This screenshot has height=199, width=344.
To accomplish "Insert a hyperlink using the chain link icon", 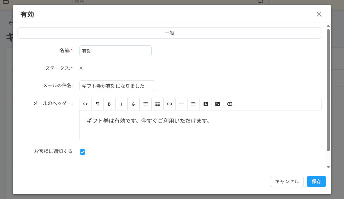I will pyautogui.click(x=169, y=104).
